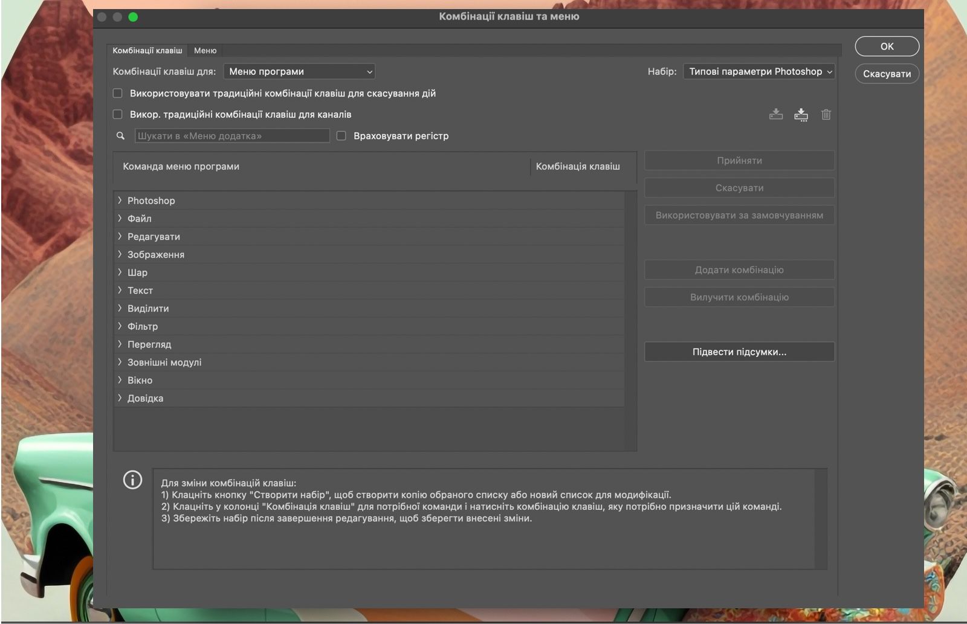Screen dimensions: 967x624
Task: Click the "Комбінація клавіш" column header
Action: 578,166
